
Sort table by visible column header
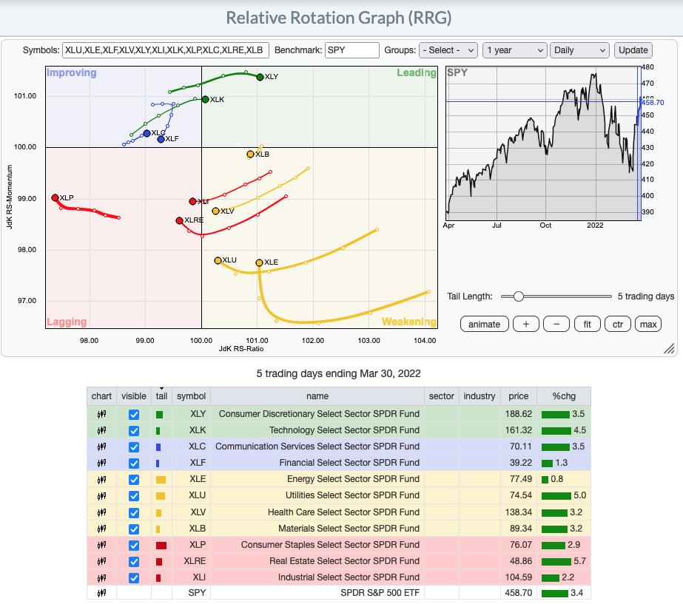(x=134, y=396)
